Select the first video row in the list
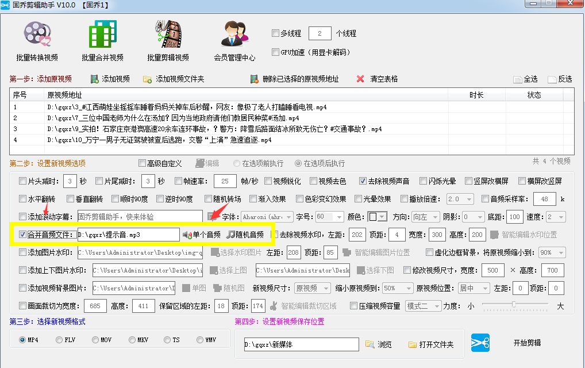The width and height of the screenshot is (585, 368). [230, 106]
